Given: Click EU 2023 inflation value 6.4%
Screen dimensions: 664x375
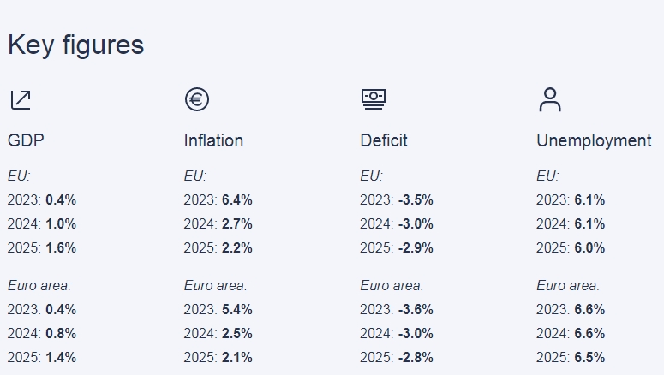Looking at the screenshot, I should tap(237, 199).
